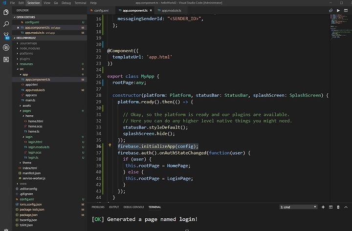Open the File menu

coord(12,3)
